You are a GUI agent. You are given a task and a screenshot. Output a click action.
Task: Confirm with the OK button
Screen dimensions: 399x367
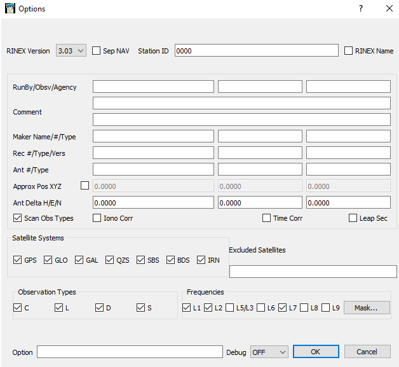pos(316,352)
